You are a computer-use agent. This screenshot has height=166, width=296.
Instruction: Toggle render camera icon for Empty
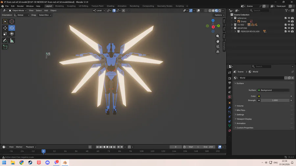point(292,21)
